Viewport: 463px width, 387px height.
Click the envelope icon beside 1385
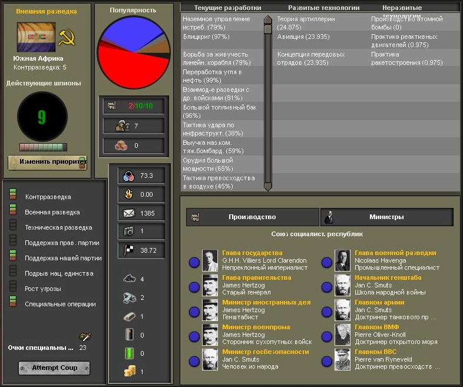pyautogui.click(x=129, y=213)
